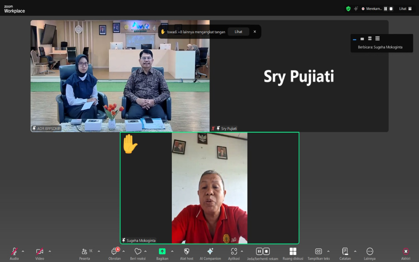Open the Obrolan chat panel
Image resolution: width=419 pixels, height=262 pixels.
[114, 252]
